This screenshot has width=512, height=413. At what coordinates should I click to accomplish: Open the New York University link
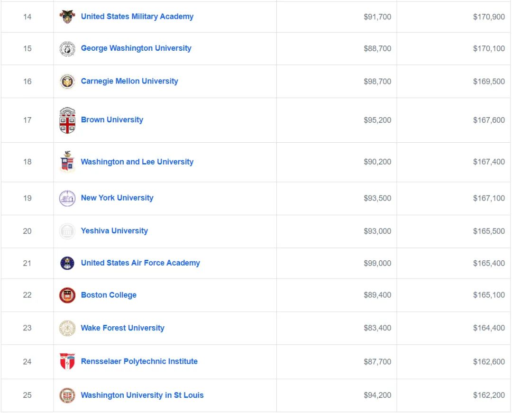tap(117, 198)
